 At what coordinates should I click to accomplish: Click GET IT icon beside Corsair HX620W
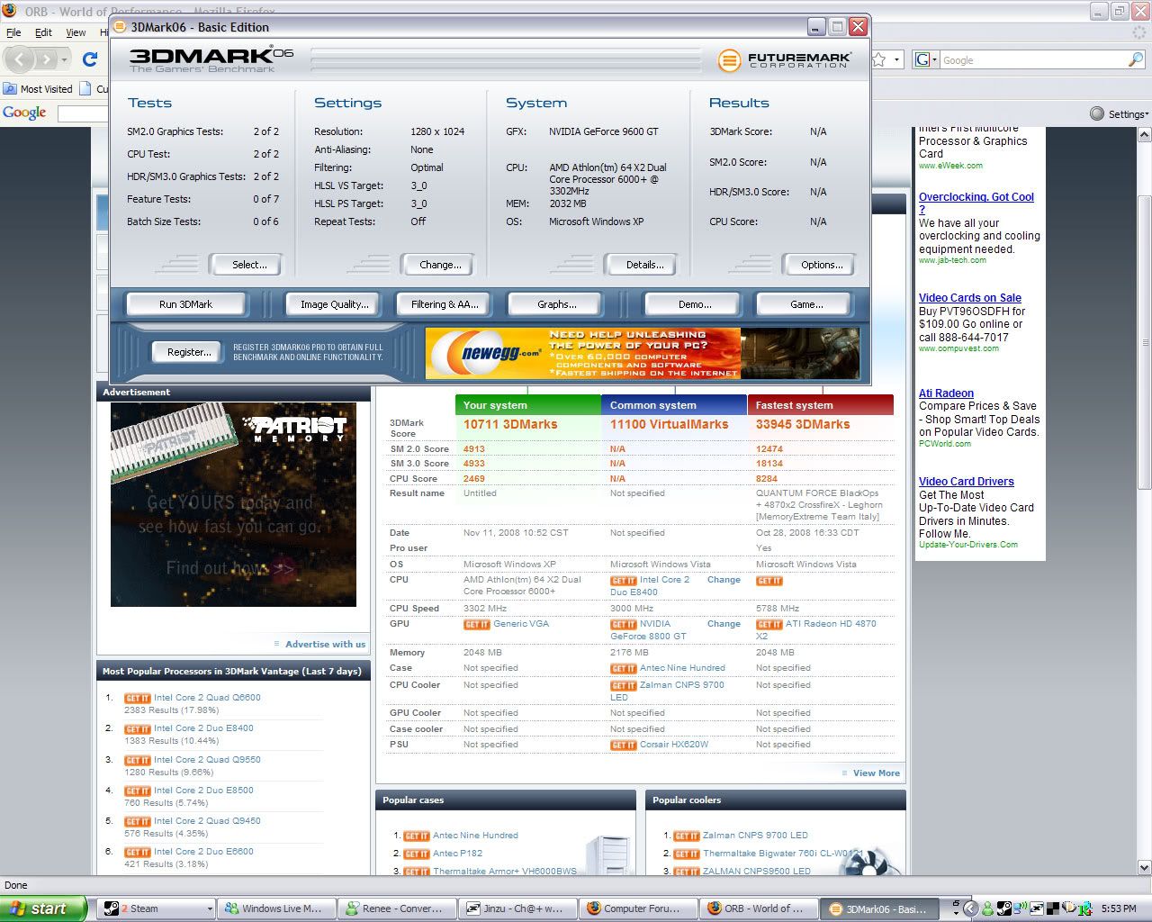[x=624, y=745]
